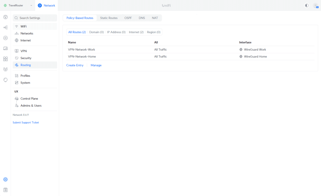321x196 pixels.
Task: Switch to the NAT tab
Action: pos(155,18)
